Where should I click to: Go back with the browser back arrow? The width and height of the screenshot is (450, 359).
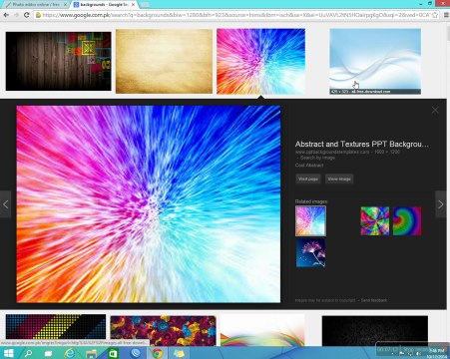(6, 15)
